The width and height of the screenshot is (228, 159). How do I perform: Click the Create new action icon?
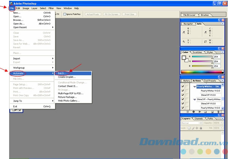pyautogui.click(x=212, y=112)
